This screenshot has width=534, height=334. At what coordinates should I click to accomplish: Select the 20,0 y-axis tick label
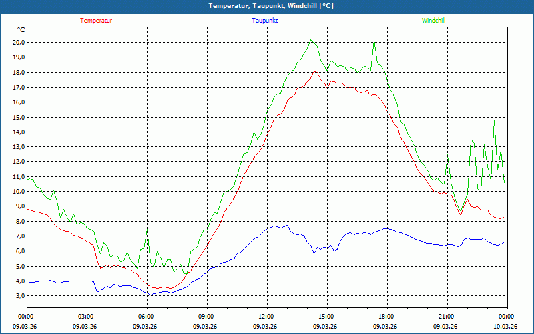(19, 42)
